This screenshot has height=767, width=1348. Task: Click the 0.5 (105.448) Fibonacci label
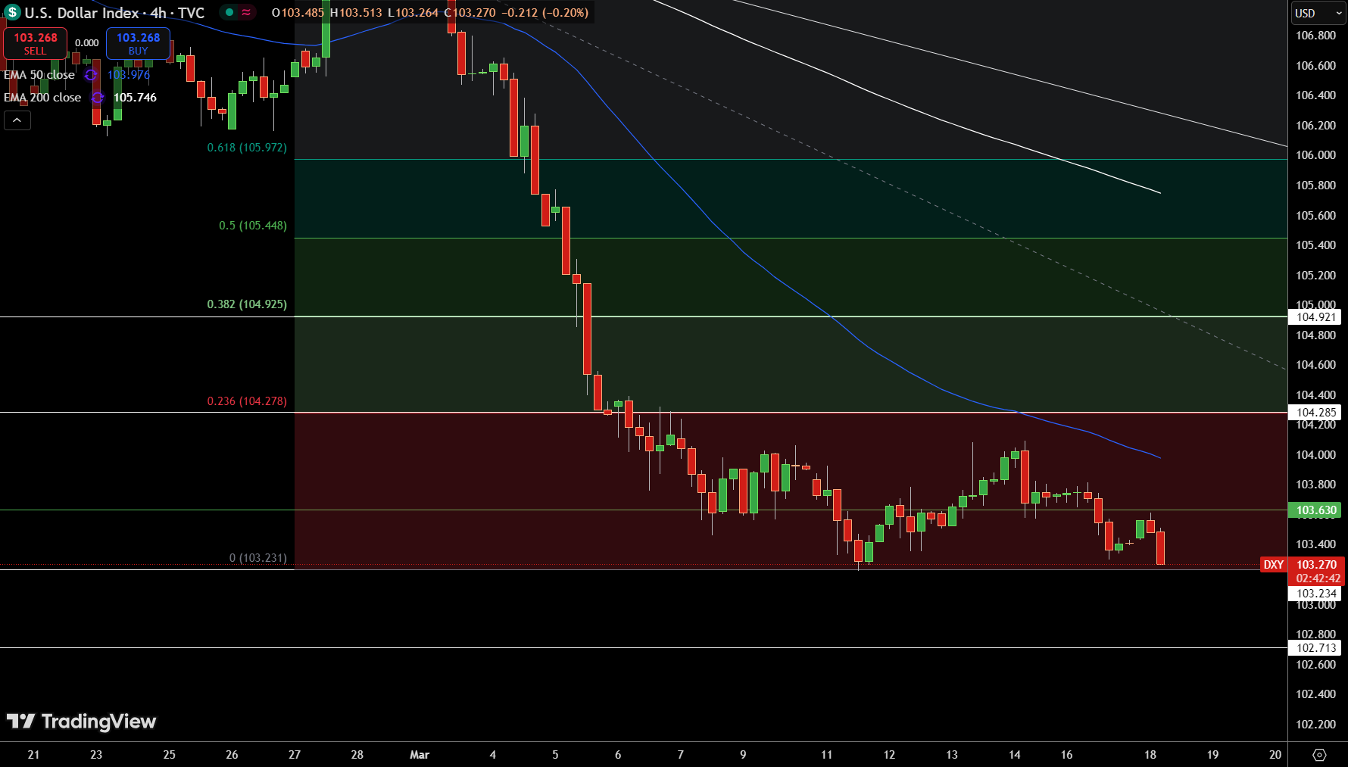pyautogui.click(x=253, y=226)
